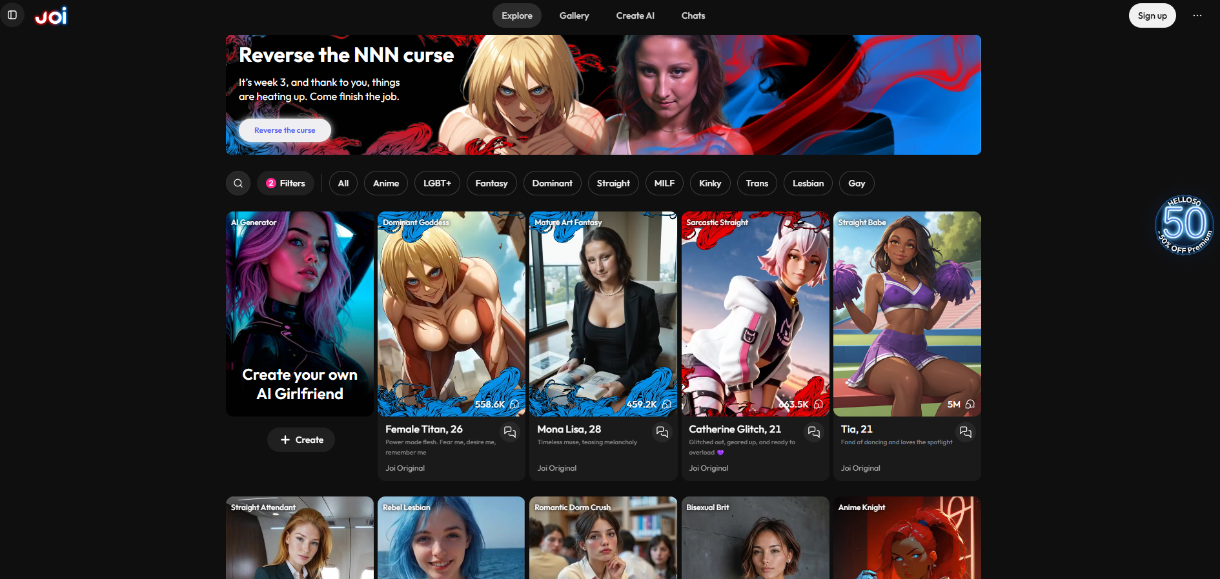This screenshot has width=1220, height=579.
Task: Select the Fantasy category chip
Action: [x=492, y=183]
